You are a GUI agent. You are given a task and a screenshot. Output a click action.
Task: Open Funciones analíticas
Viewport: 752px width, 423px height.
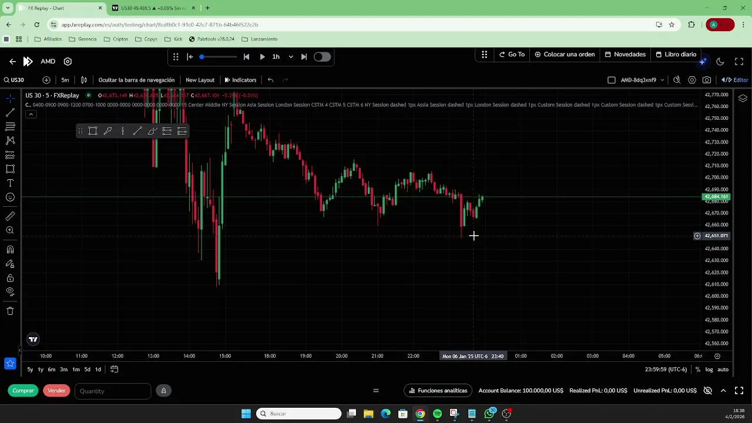pos(438,391)
